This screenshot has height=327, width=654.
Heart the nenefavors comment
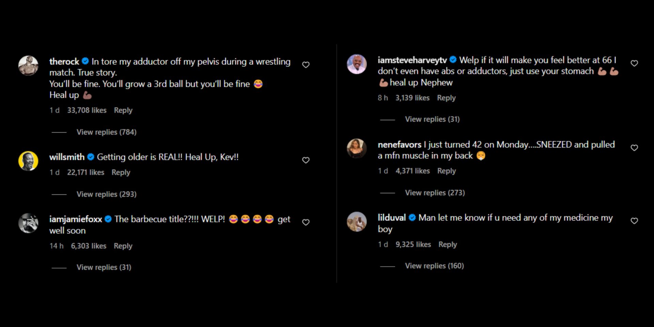(634, 148)
